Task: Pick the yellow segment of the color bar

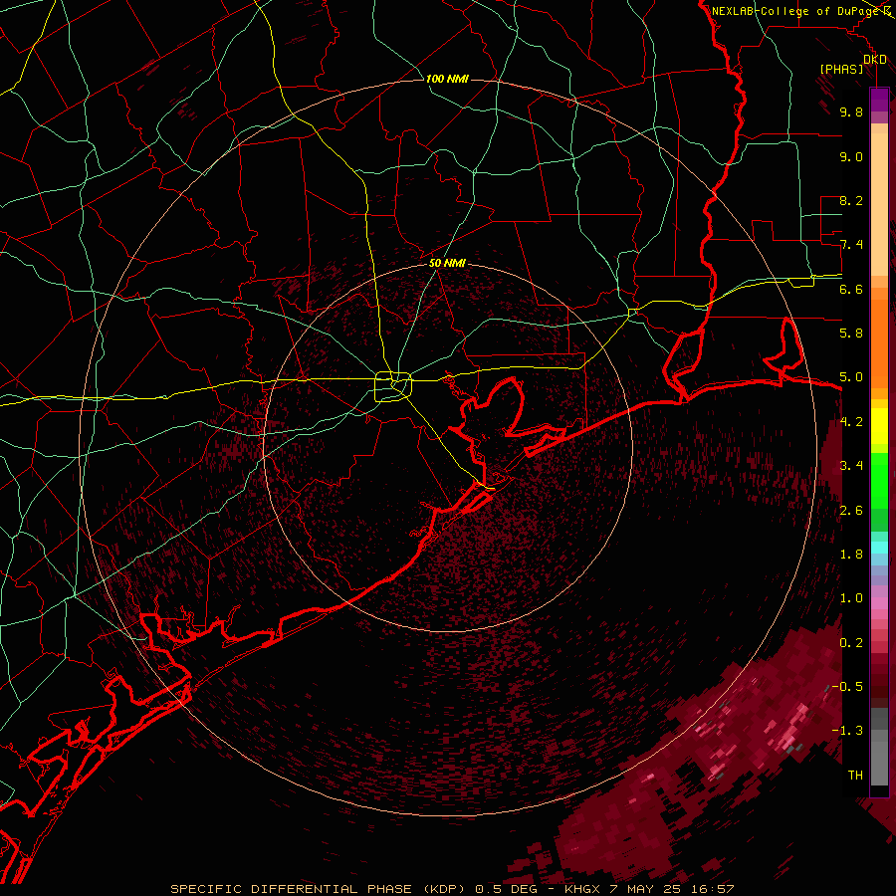Action: [x=879, y=426]
